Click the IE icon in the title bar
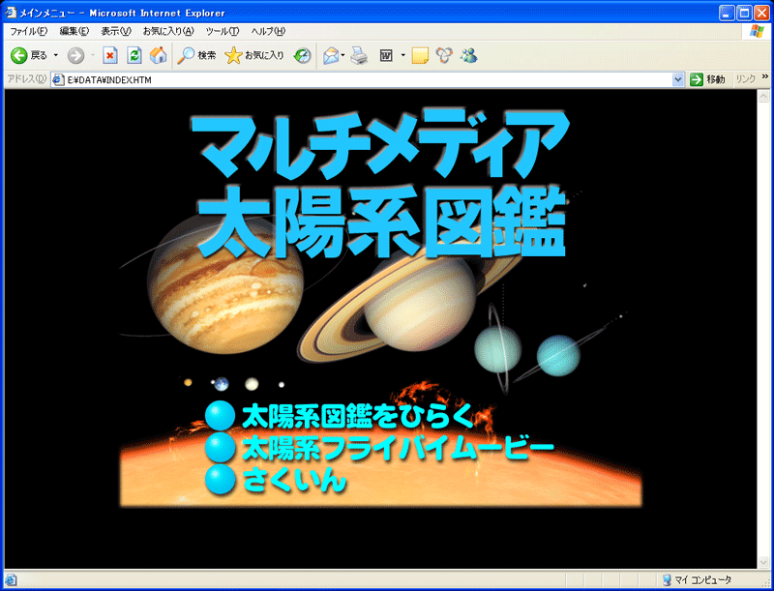The width and height of the screenshot is (774, 591). tap(11, 13)
